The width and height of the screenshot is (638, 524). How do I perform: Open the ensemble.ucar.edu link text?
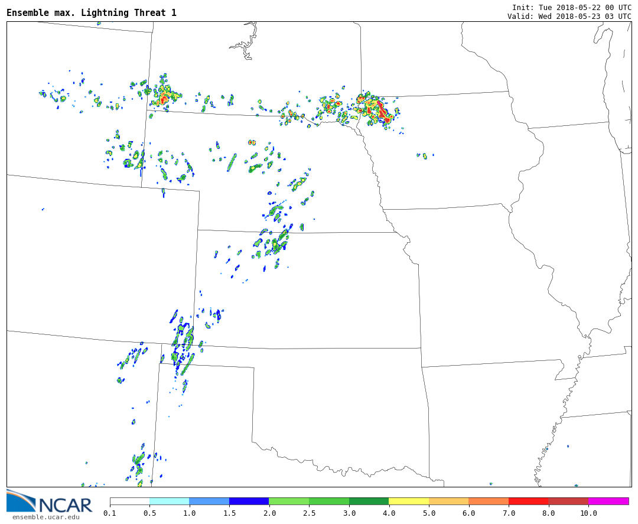point(45,518)
